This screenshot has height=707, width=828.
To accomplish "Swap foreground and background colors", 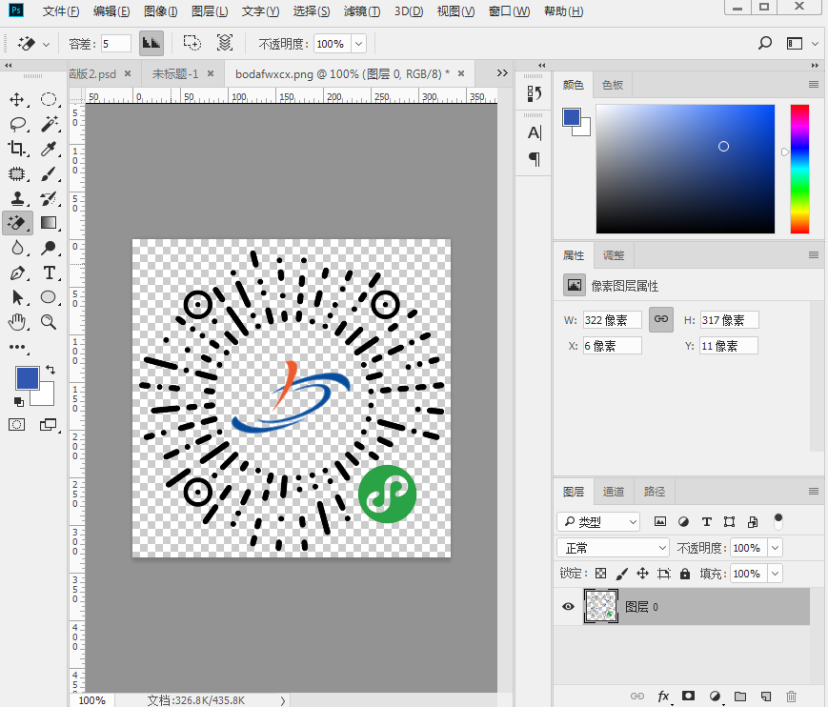I will (50, 369).
